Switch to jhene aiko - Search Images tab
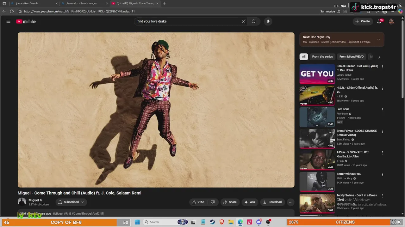Screen dimensions: 405x227 (x=84, y=3)
